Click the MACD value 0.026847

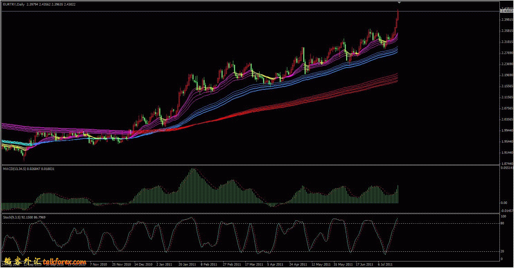pyautogui.click(x=33, y=169)
